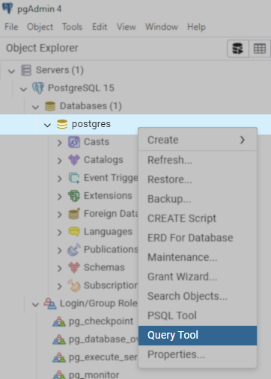271x379 pixels.
Task: Click the Login/Group Roles icon
Action: click(50, 303)
